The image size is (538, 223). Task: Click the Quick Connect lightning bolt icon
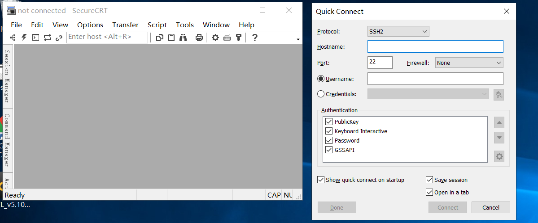[24, 37]
